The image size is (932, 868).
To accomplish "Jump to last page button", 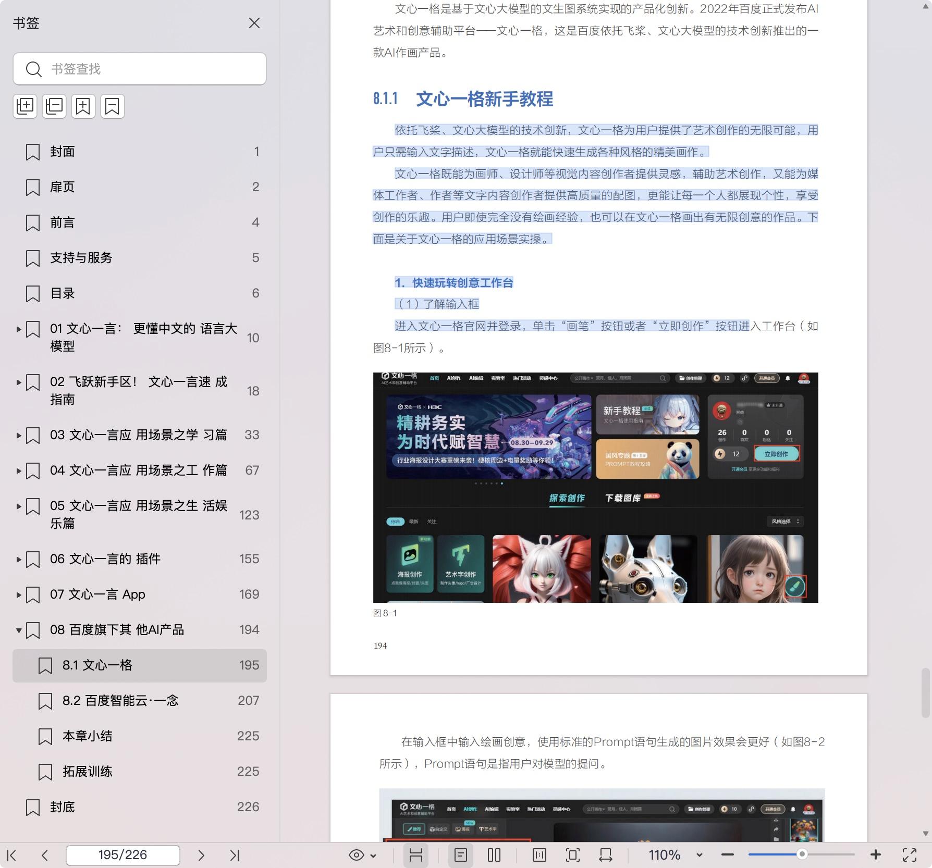I will click(x=235, y=855).
